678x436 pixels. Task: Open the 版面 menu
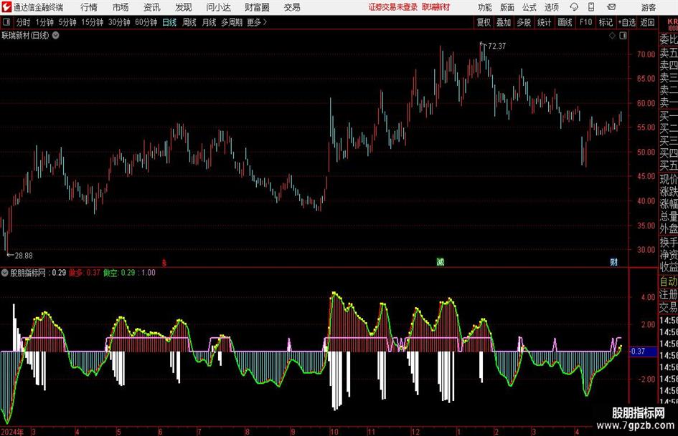(507, 7)
